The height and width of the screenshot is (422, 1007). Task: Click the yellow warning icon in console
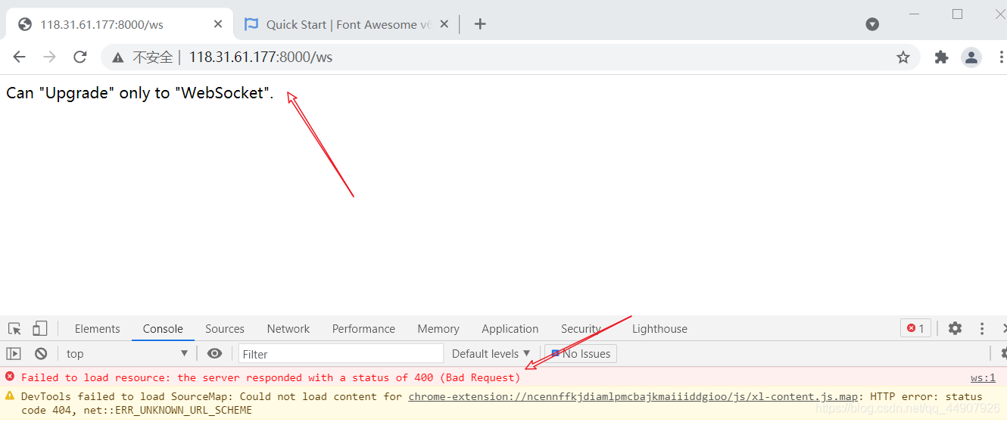coord(10,396)
